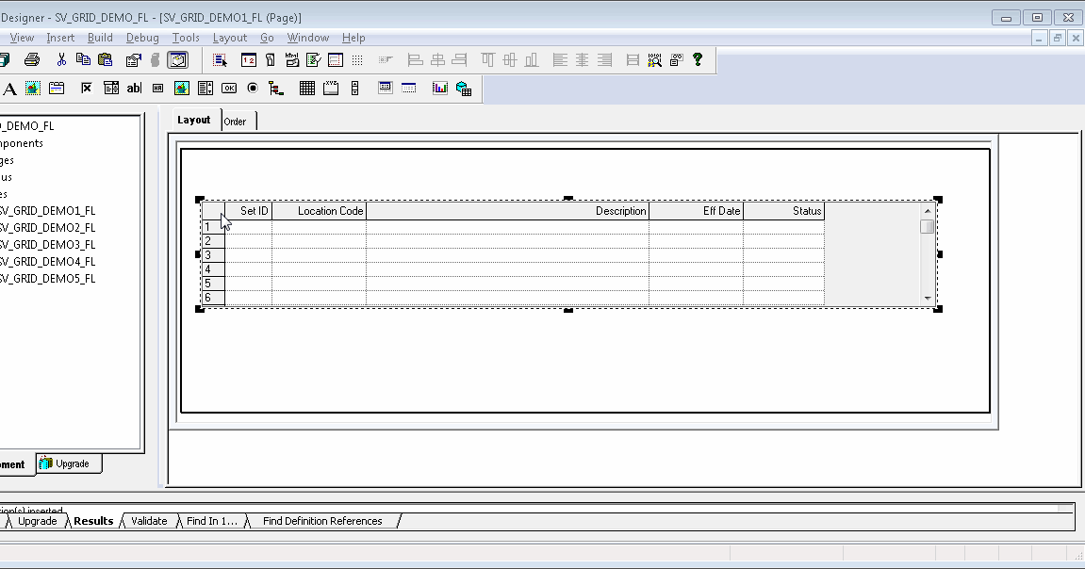This screenshot has height=569, width=1085.
Task: Insert a Tree control
Action: [277, 88]
